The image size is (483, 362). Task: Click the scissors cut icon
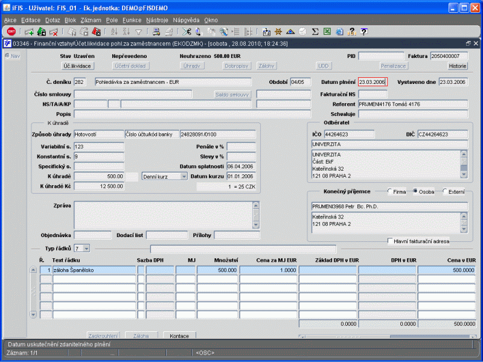pyautogui.click(x=187, y=31)
